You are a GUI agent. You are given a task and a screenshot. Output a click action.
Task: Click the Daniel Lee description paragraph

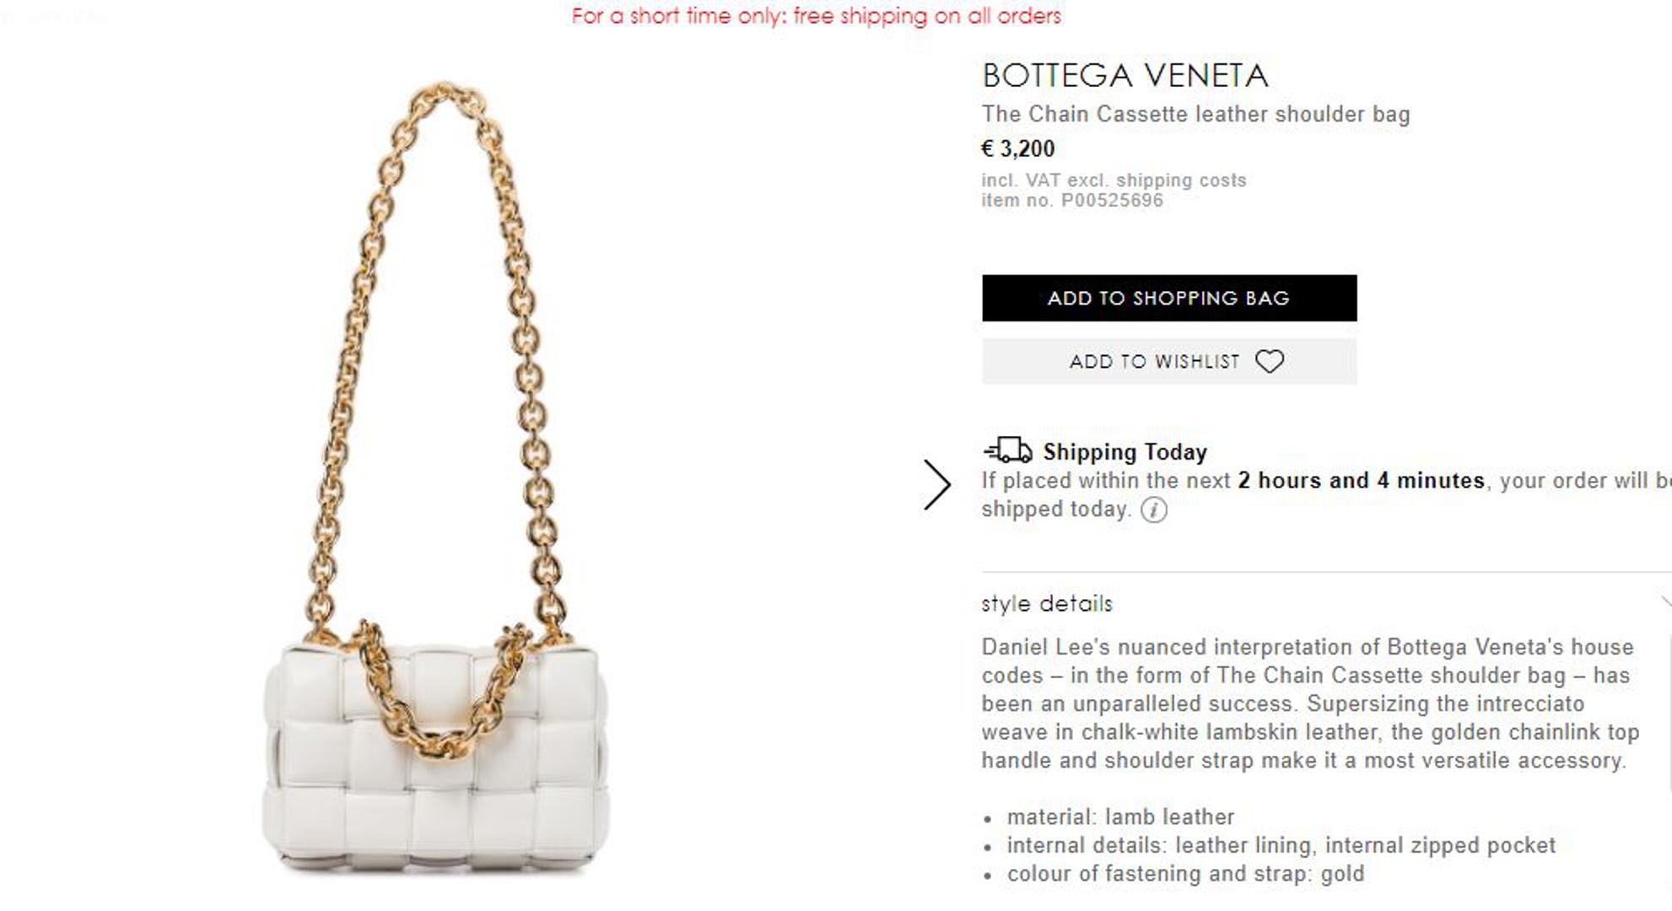point(1309,703)
